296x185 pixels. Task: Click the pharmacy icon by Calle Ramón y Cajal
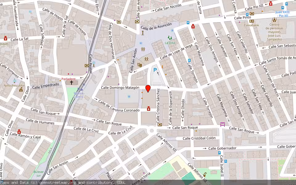tap(19, 131)
